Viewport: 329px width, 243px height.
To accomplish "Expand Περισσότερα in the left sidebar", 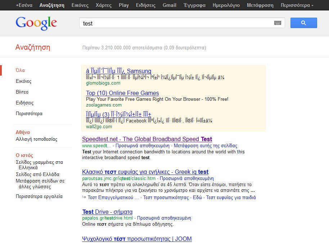I will (x=29, y=113).
